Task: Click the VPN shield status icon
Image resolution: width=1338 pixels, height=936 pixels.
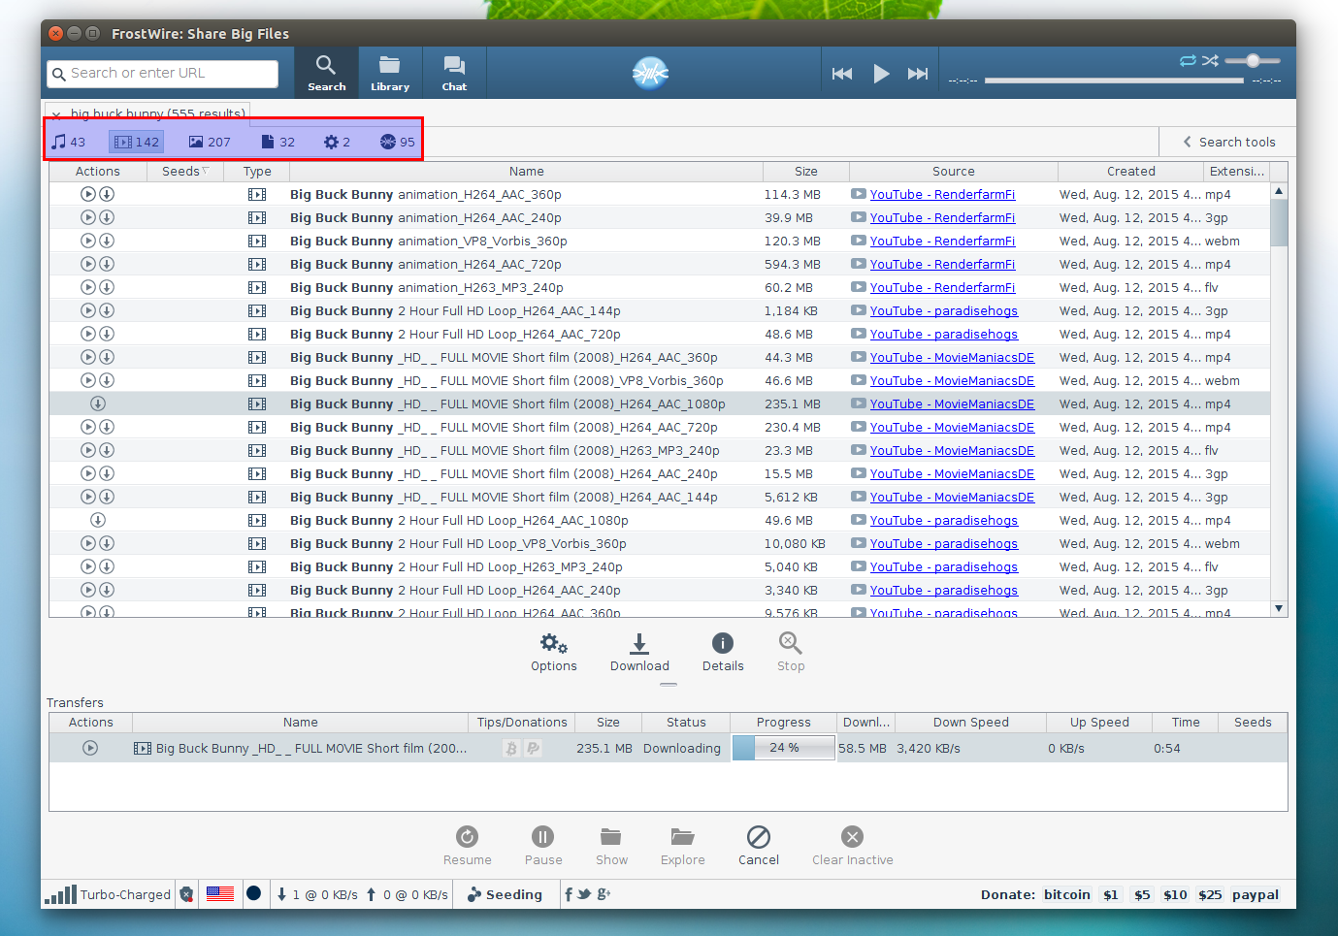Action: pos(186,894)
